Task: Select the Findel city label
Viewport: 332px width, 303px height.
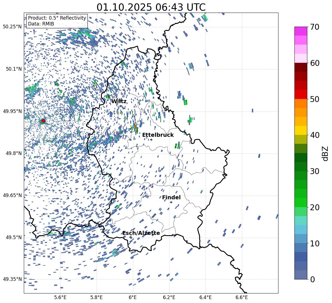Action: click(x=171, y=197)
